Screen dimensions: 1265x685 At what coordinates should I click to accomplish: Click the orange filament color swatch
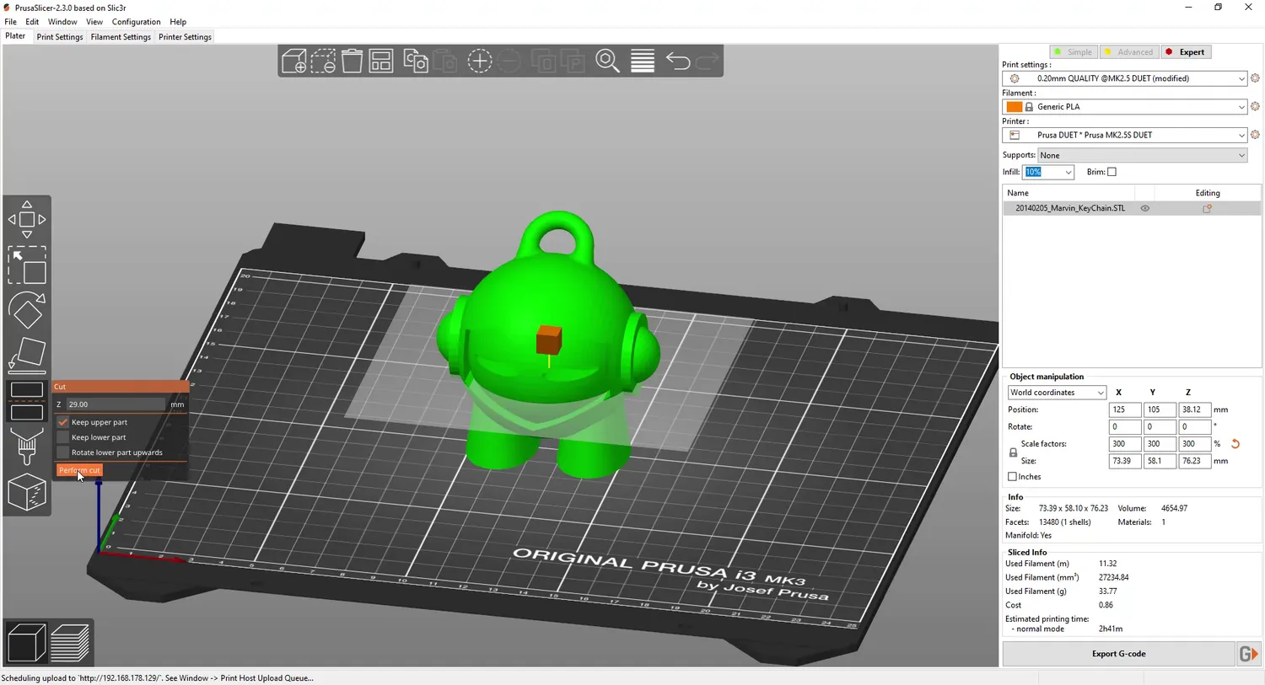point(1014,107)
